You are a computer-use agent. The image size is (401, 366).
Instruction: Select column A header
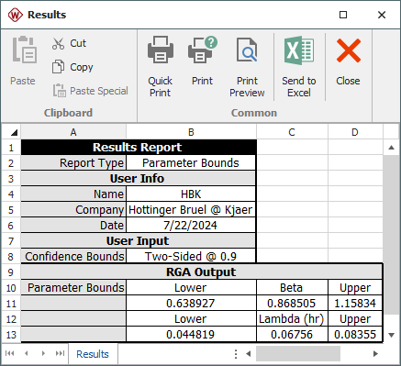pos(73,132)
